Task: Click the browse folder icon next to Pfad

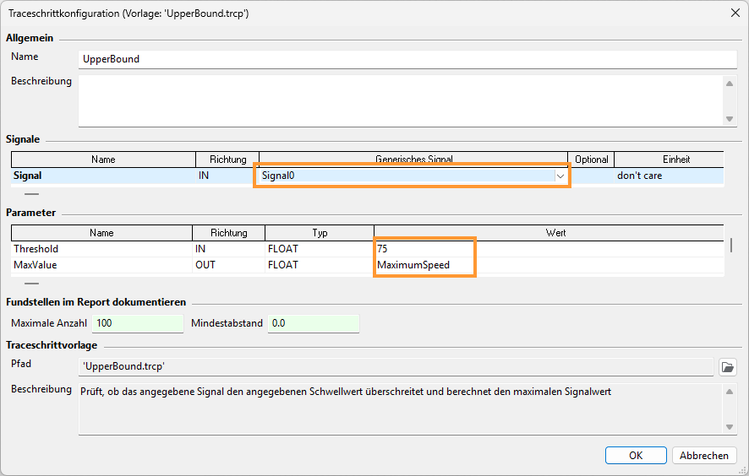Action: pos(728,367)
